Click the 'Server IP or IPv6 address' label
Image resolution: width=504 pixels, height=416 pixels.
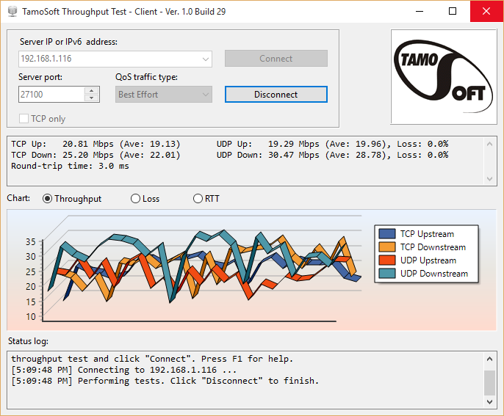(68, 42)
